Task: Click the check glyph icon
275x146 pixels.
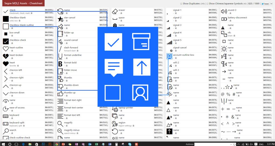Action: (6, 12)
